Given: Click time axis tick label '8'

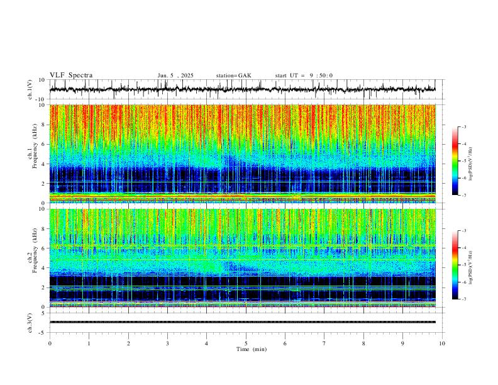Looking at the screenshot, I should click(x=363, y=343).
